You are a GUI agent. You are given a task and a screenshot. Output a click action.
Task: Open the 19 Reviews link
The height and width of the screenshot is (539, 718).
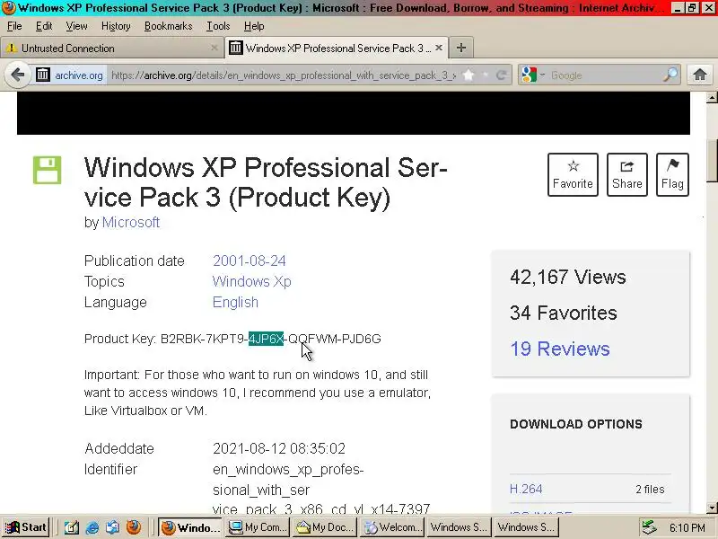click(559, 349)
